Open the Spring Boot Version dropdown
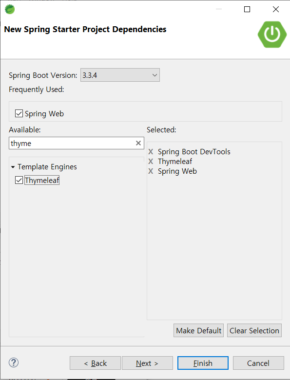Screen dimensions: 290x380 point(120,75)
